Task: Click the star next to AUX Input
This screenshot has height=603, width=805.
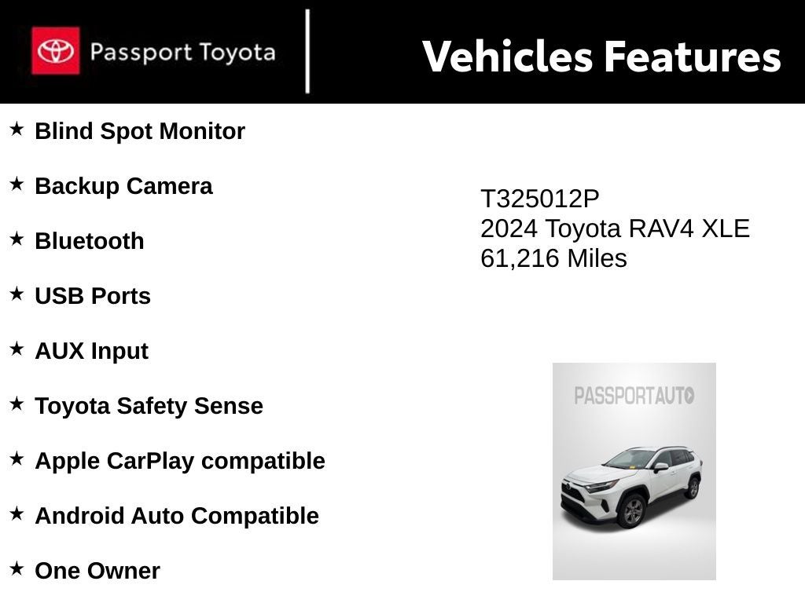Action: click(17, 349)
